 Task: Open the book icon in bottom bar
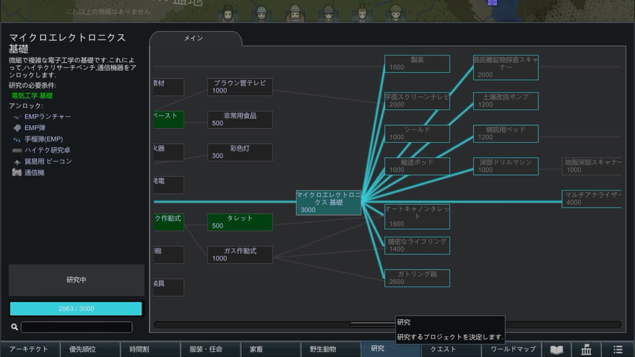pos(556,349)
